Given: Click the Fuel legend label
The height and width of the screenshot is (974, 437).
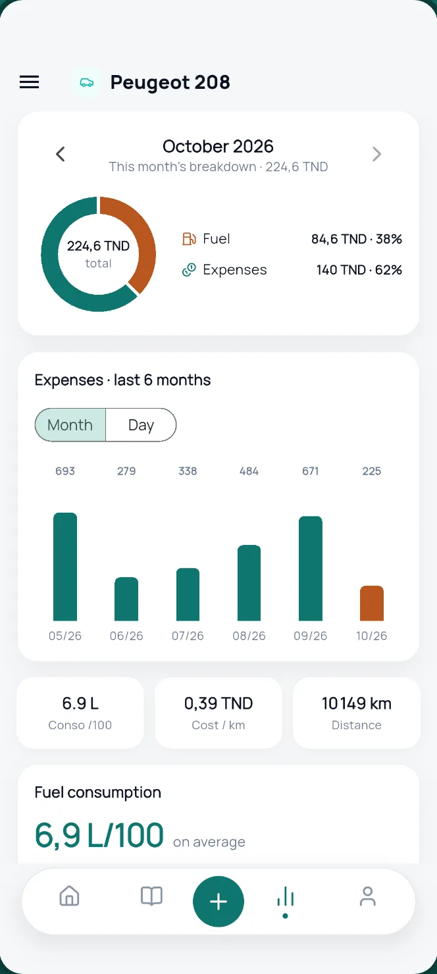Looking at the screenshot, I should tap(217, 239).
